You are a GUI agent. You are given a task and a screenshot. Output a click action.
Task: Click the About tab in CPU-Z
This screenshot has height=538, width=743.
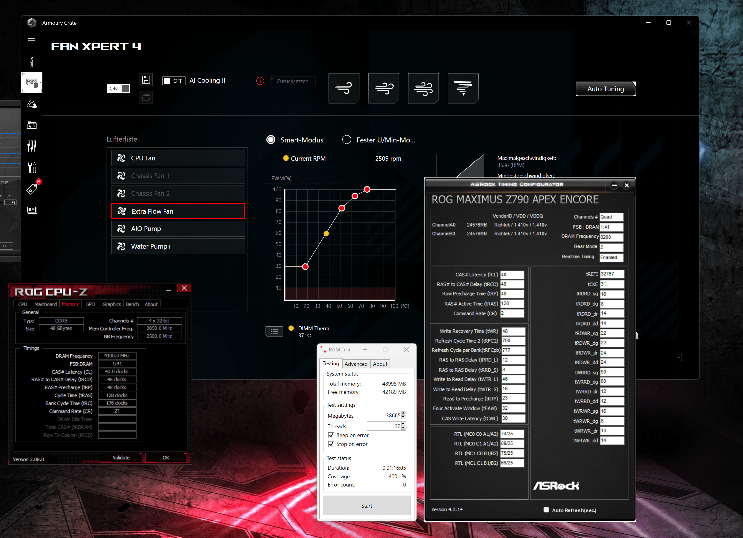(151, 304)
